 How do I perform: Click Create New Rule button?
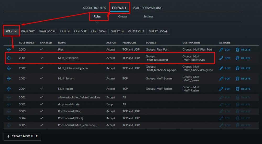[x=22, y=136]
